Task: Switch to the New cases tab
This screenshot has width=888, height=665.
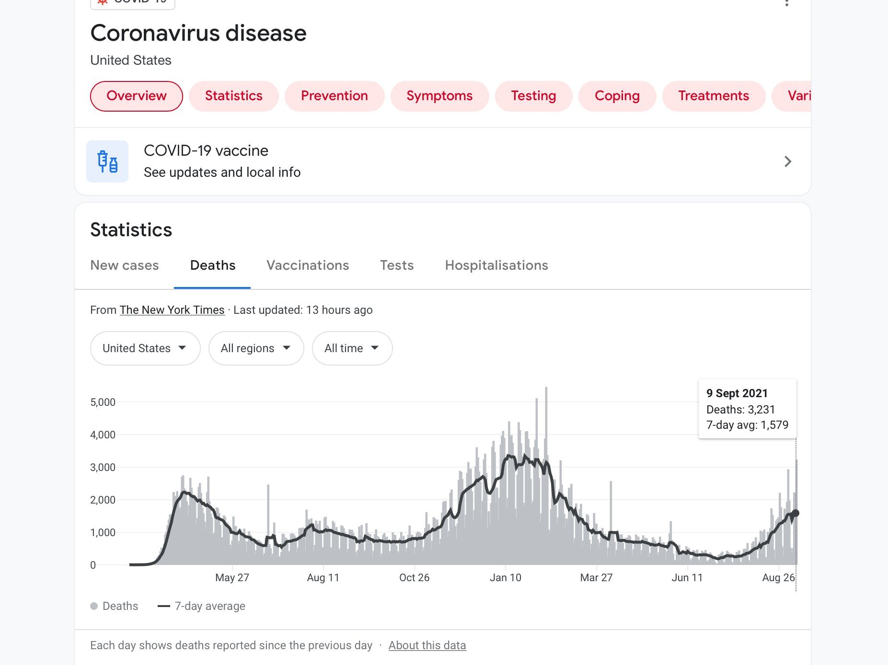Action: pyautogui.click(x=125, y=265)
